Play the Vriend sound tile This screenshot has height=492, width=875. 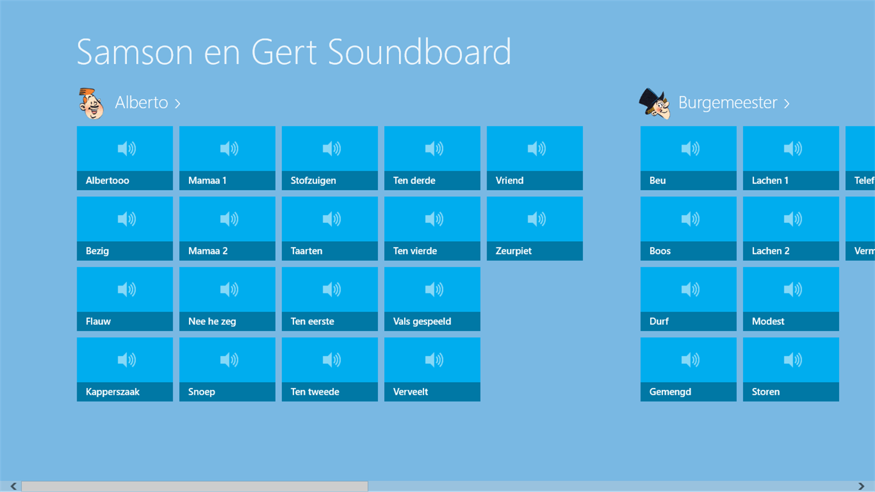pos(535,158)
